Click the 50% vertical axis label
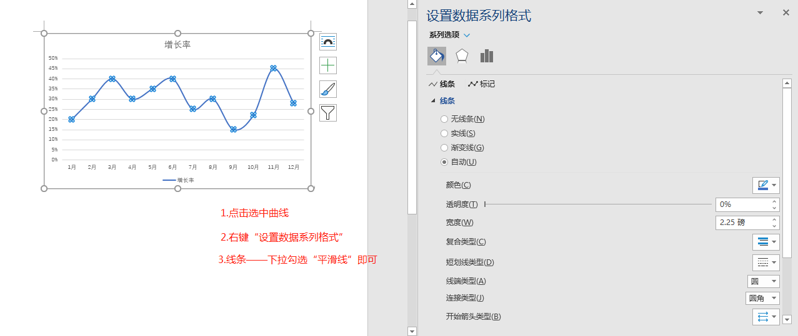This screenshot has height=336, width=798. 53,58
